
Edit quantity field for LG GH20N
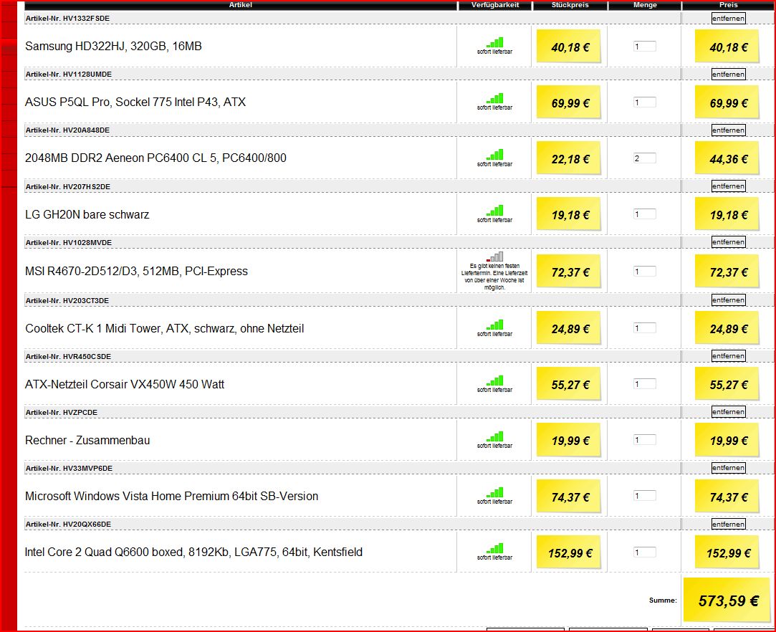tap(645, 214)
